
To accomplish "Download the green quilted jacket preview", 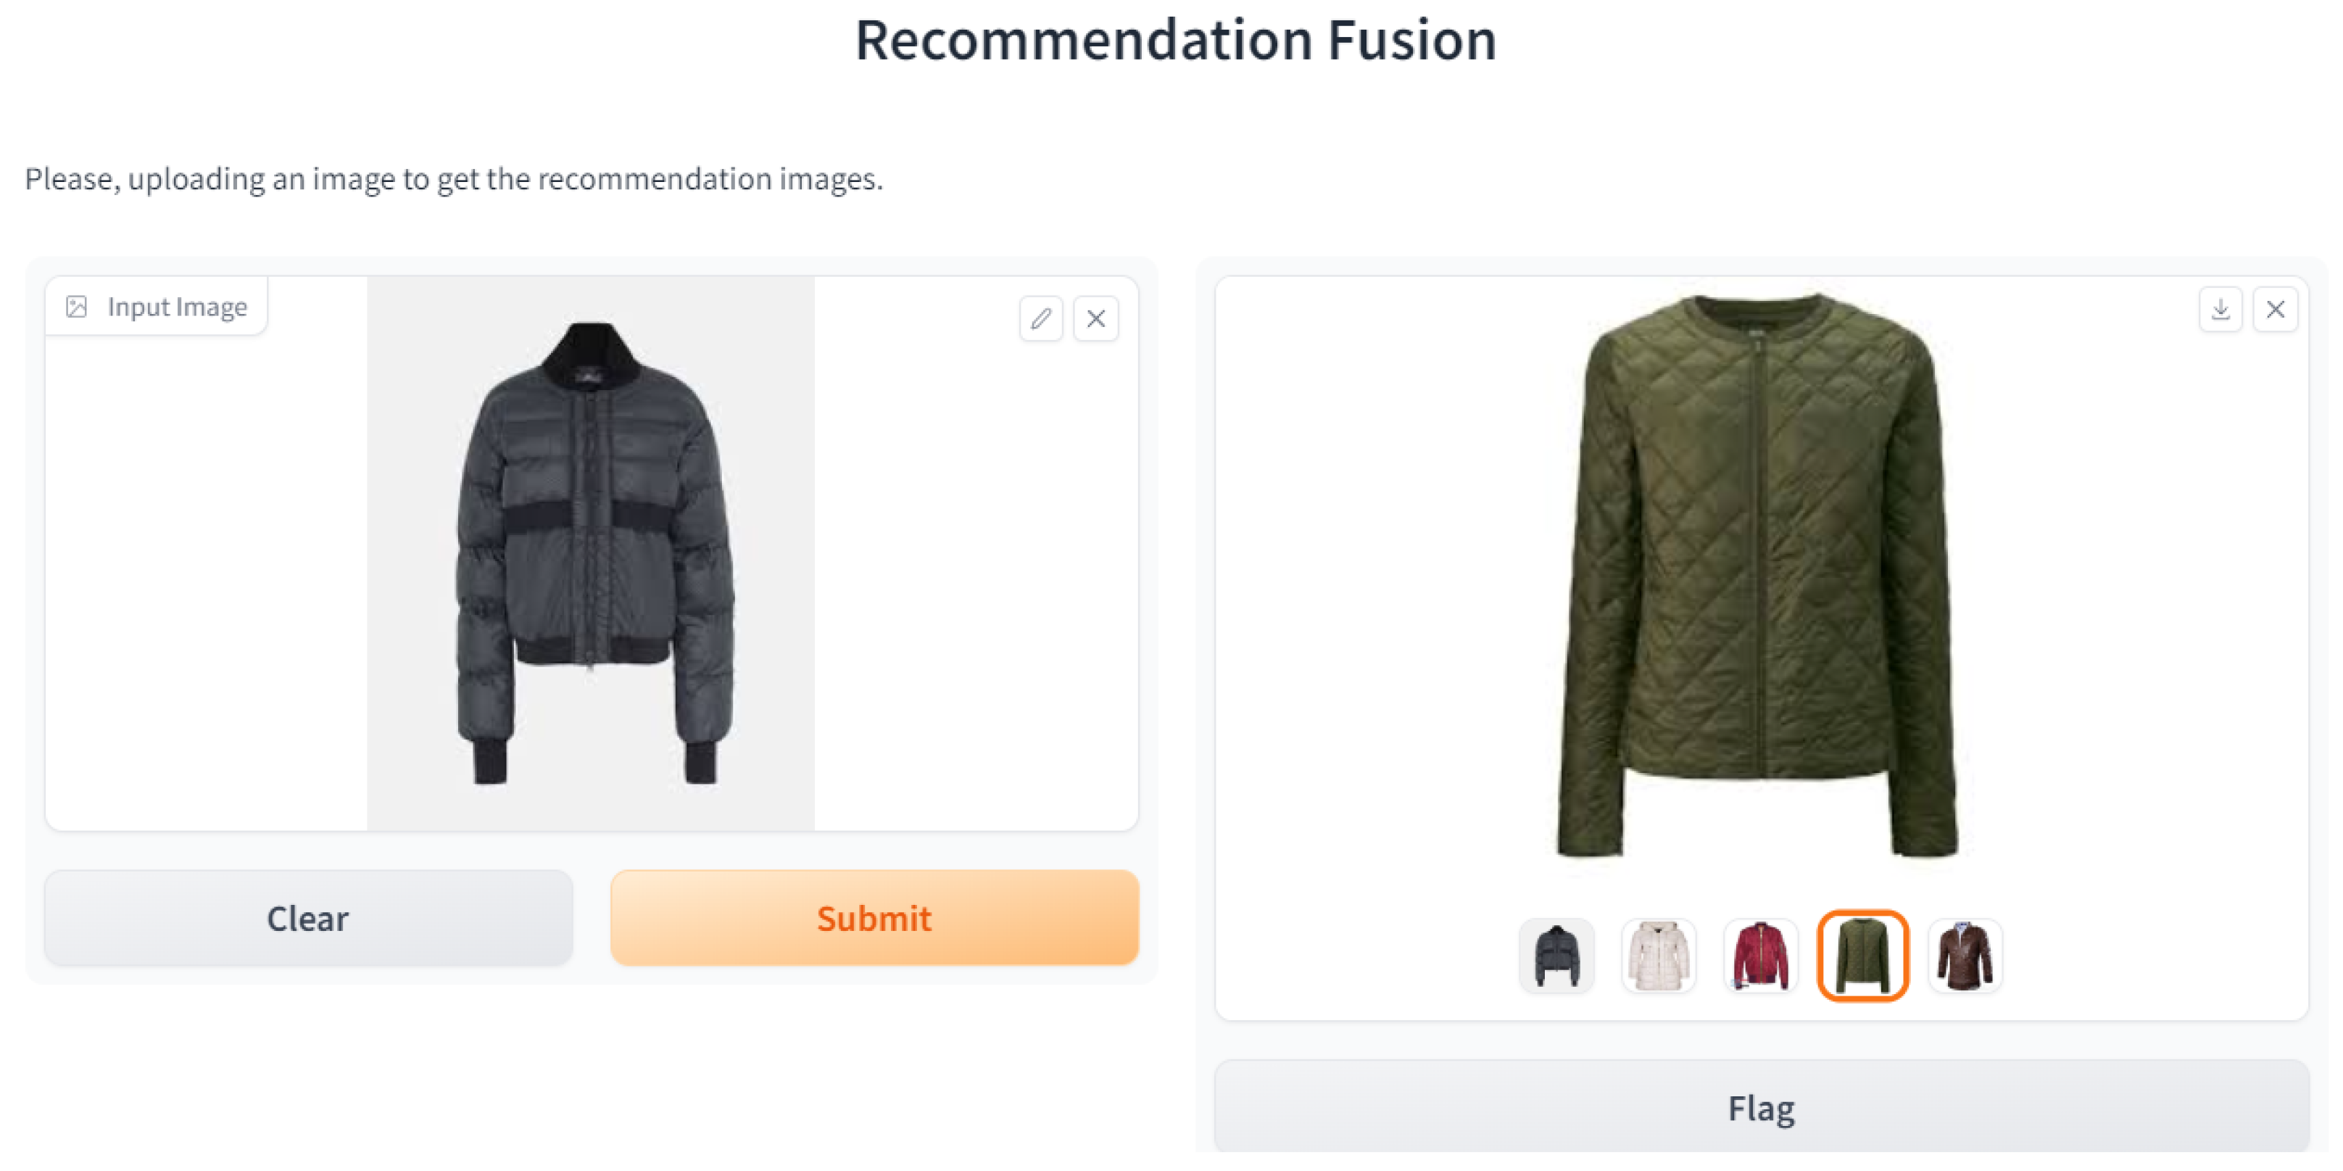I will [2220, 310].
